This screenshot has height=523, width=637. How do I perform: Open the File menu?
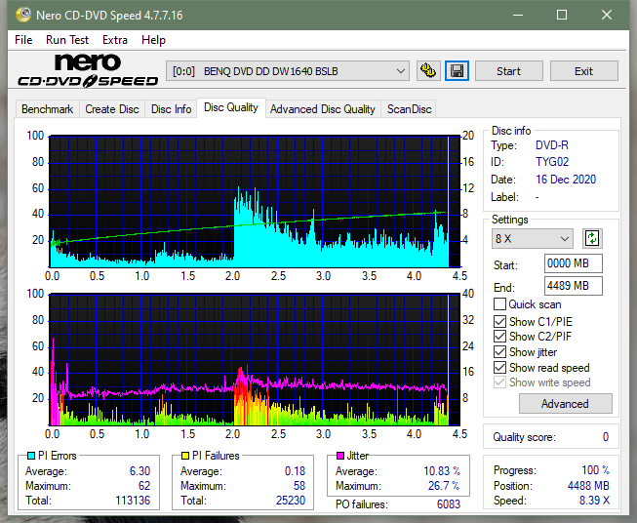coord(23,40)
